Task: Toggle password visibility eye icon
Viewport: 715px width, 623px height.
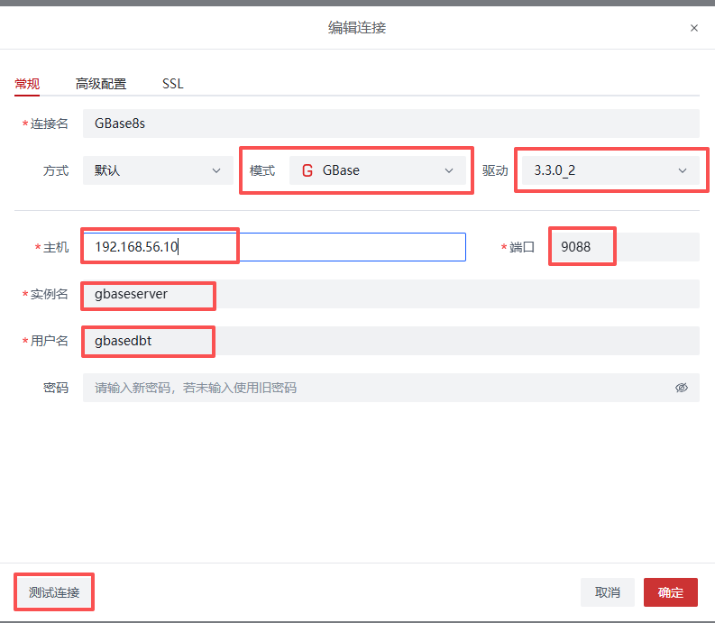Action: pyautogui.click(x=682, y=388)
